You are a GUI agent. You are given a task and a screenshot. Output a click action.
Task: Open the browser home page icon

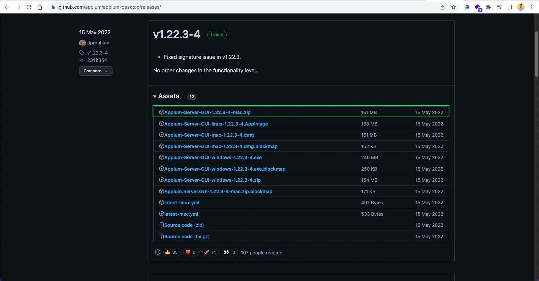[x=40, y=7]
